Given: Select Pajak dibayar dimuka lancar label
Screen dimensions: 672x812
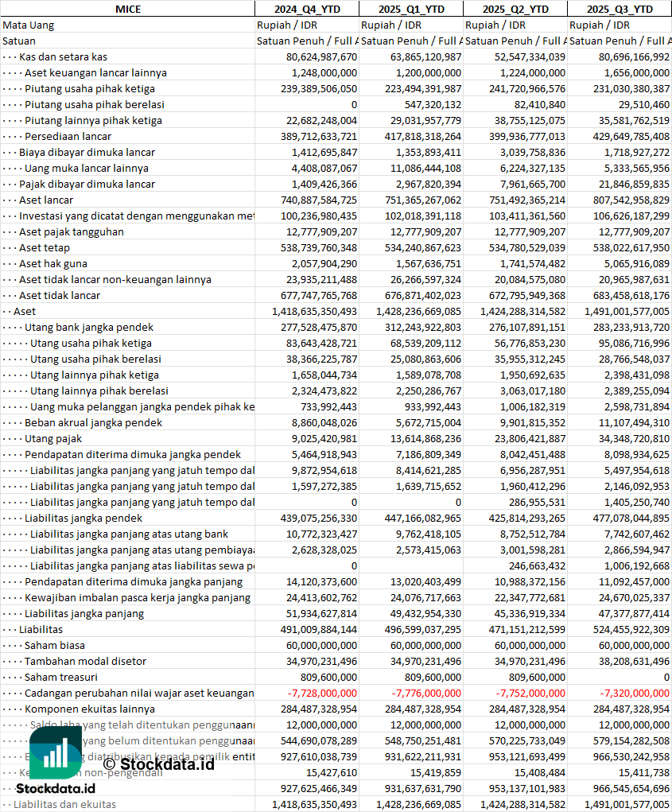Looking at the screenshot, I should coord(87,184).
